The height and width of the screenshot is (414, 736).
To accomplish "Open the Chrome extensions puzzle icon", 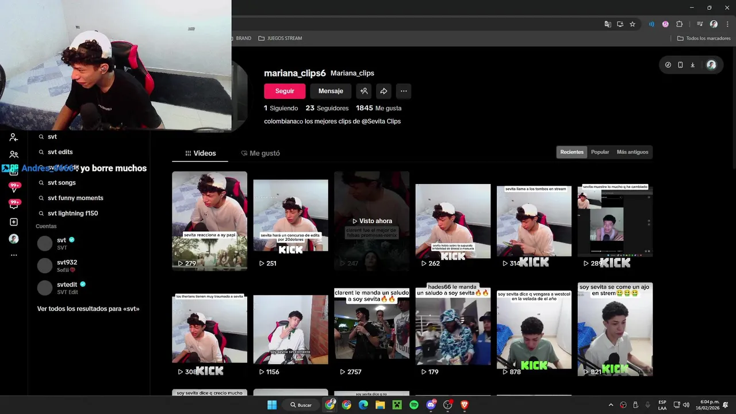I will tap(679, 24).
